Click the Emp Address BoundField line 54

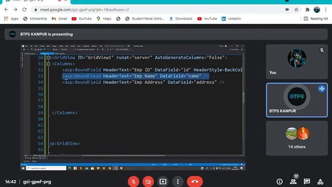click(143, 82)
